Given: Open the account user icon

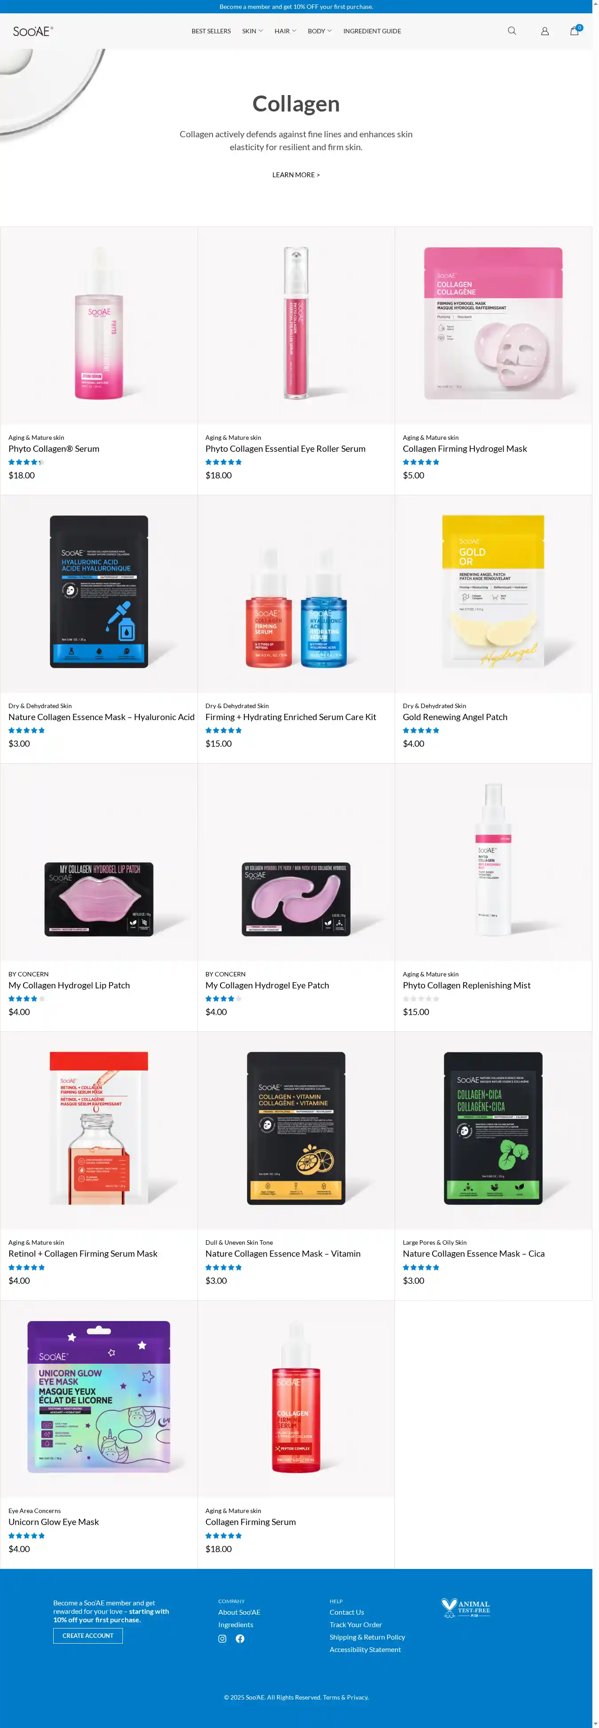Looking at the screenshot, I should click(545, 31).
